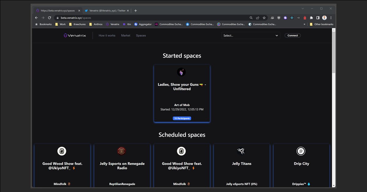The width and height of the screenshot is (367, 192).
Task: Reload the page with the refresh icon
Action: pyautogui.click(x=50, y=18)
